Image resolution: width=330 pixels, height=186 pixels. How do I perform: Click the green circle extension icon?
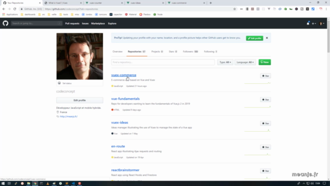click(285, 9)
